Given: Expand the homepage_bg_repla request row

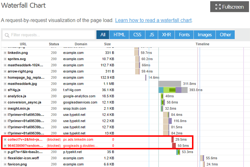Looking at the screenshot, I should click(x=5, y=78).
